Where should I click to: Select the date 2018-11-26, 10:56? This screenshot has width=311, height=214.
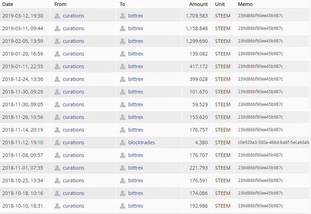tap(23, 117)
